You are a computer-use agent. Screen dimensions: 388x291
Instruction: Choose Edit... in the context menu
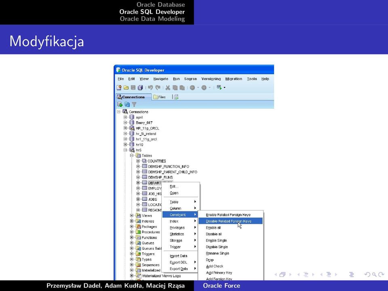174,186
